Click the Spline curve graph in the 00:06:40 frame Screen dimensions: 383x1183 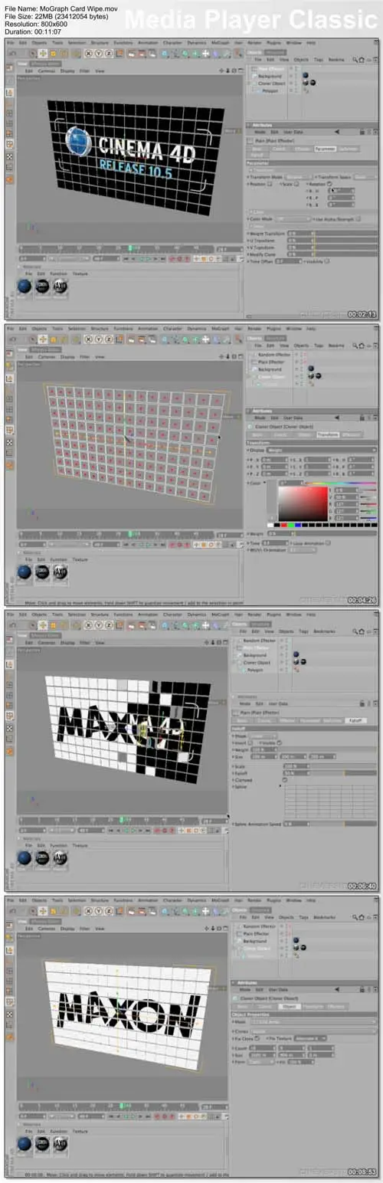pyautogui.click(x=330, y=801)
